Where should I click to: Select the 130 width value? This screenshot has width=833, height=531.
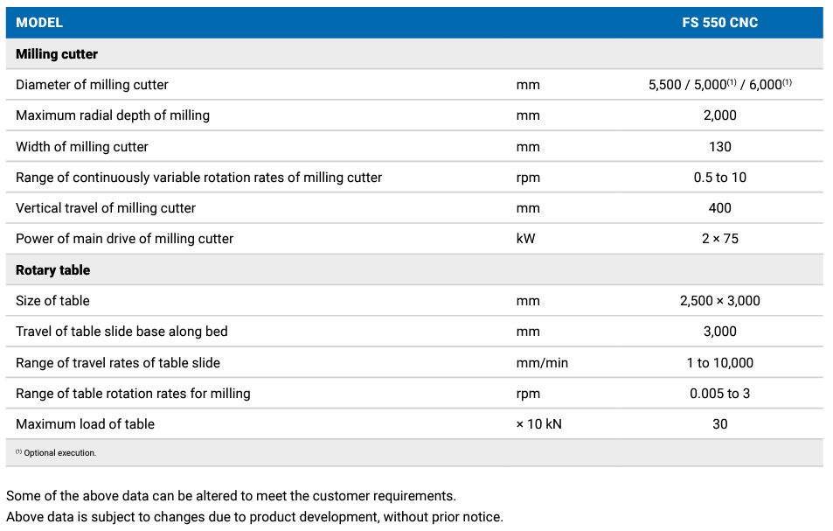coord(719,147)
